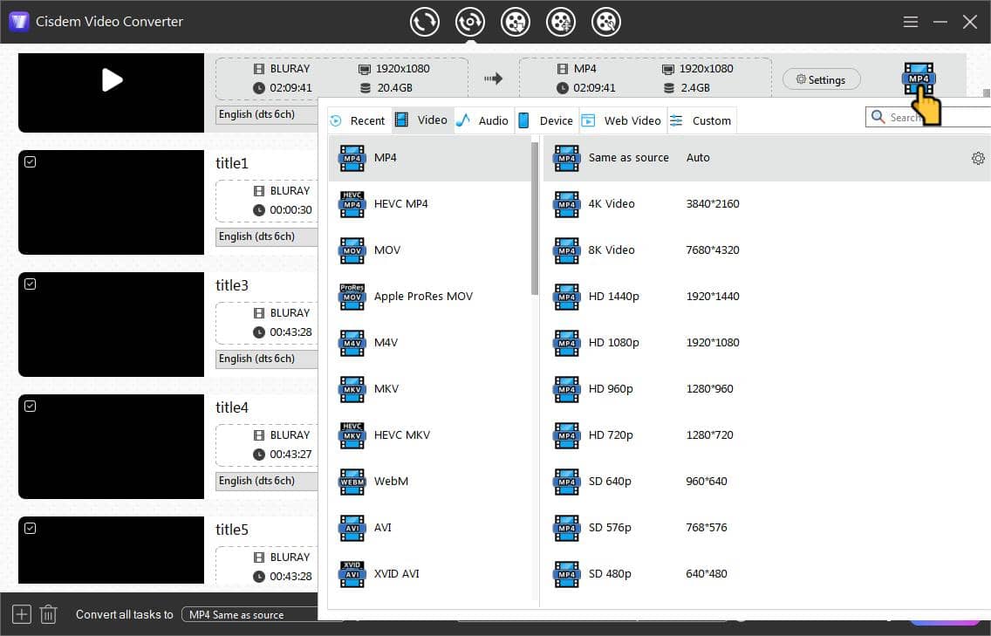991x636 pixels.
Task: Open advanced settings gear next to Same as source
Action: 978,158
